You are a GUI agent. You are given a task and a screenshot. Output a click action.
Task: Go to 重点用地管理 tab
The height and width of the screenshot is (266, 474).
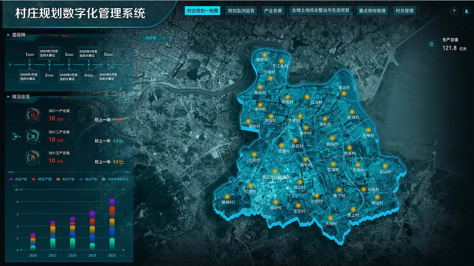372,11
